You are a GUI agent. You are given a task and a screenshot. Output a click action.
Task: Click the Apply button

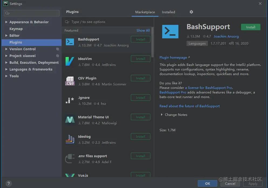[253, 184]
